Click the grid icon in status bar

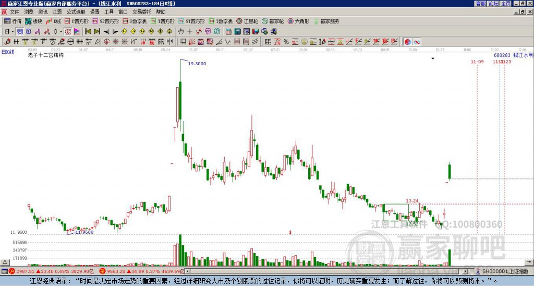(4, 271)
